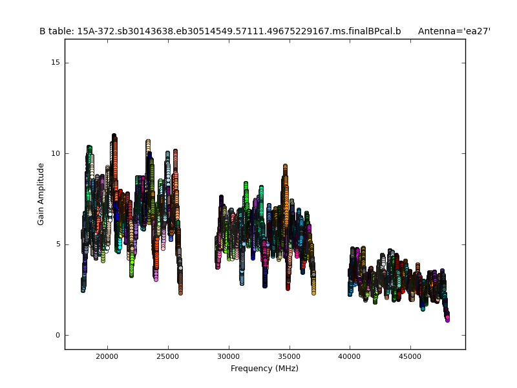The height and width of the screenshot is (388, 517).
Task: Click the Antenna='ea27' label
Action: pyautogui.click(x=454, y=31)
